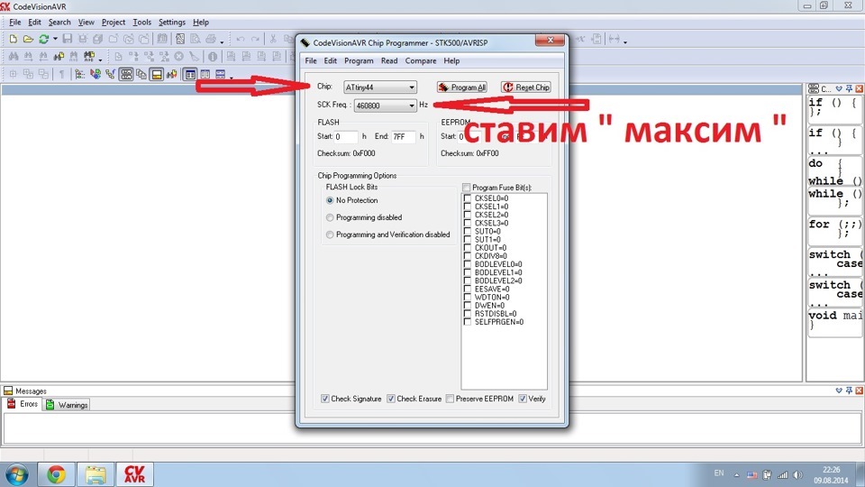
Task: Open the Code Templates panel menu chevron
Action: [839, 88]
